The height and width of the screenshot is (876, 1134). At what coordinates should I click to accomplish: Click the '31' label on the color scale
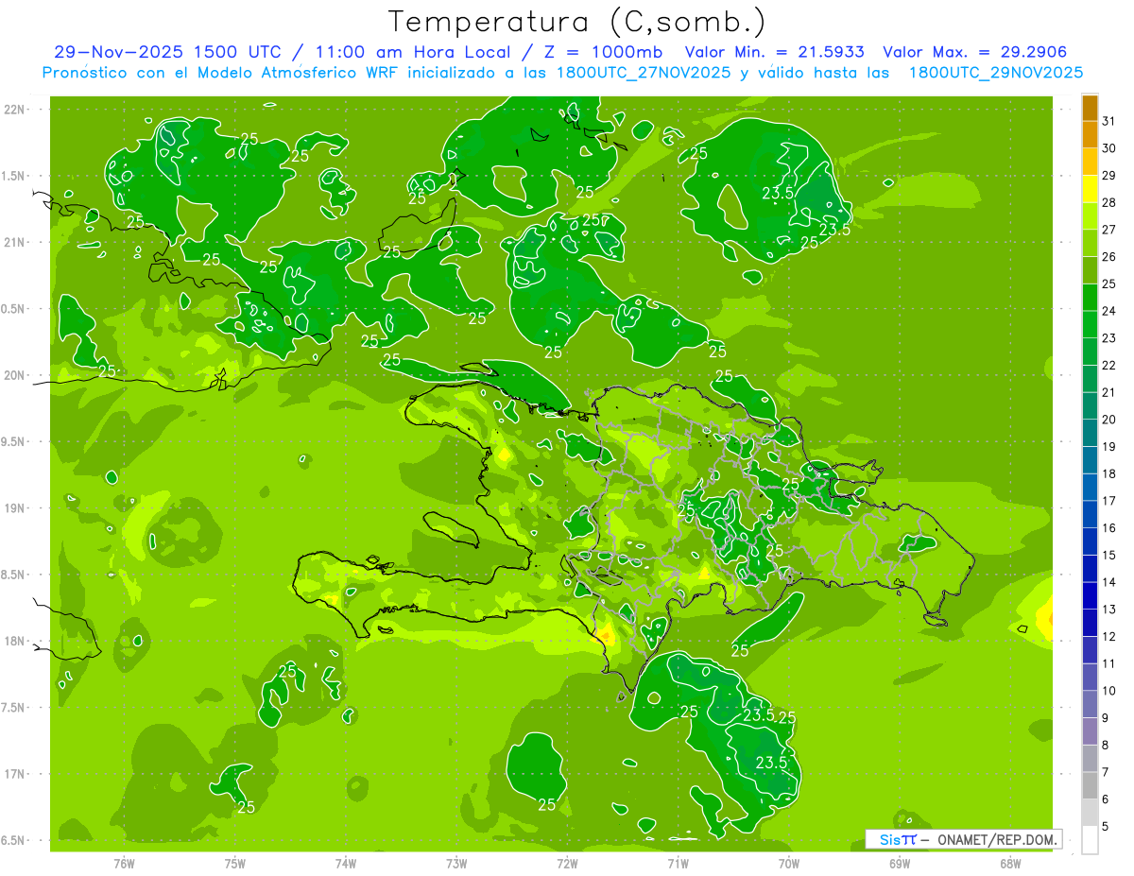coord(1109,121)
